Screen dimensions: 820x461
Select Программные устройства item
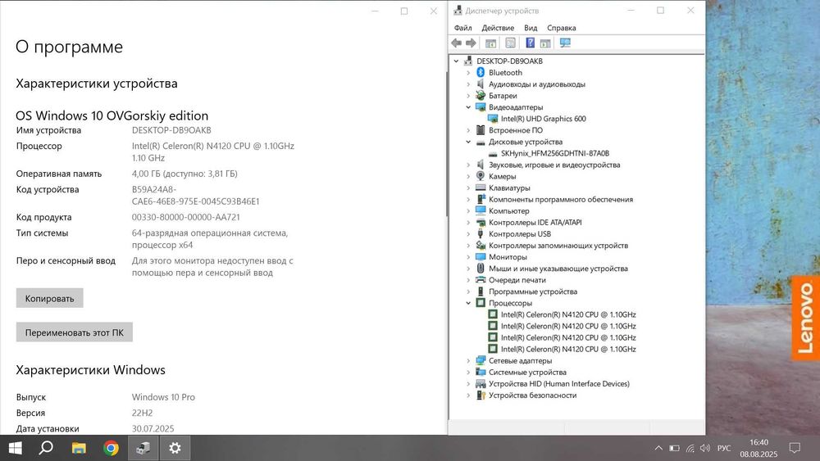pos(533,292)
